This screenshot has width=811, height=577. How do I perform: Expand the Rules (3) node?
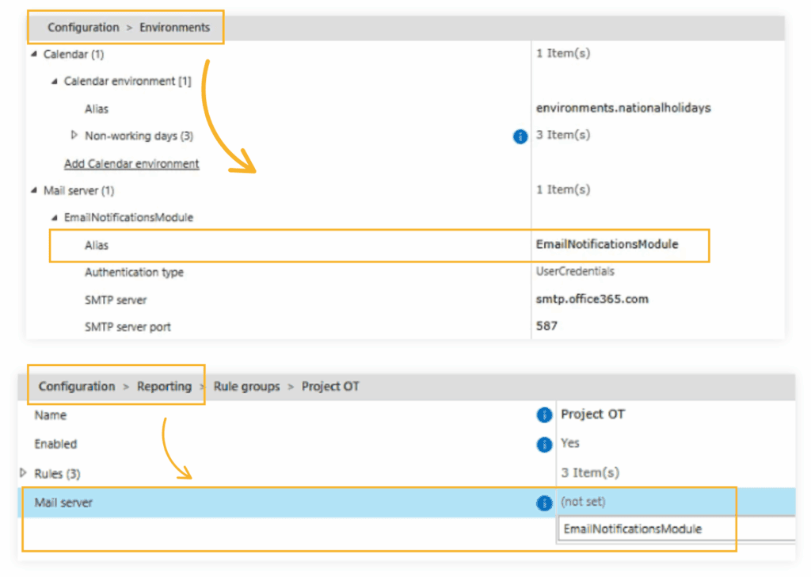[x=24, y=473]
